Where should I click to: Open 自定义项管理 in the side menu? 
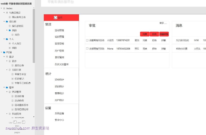[x=62, y=64]
